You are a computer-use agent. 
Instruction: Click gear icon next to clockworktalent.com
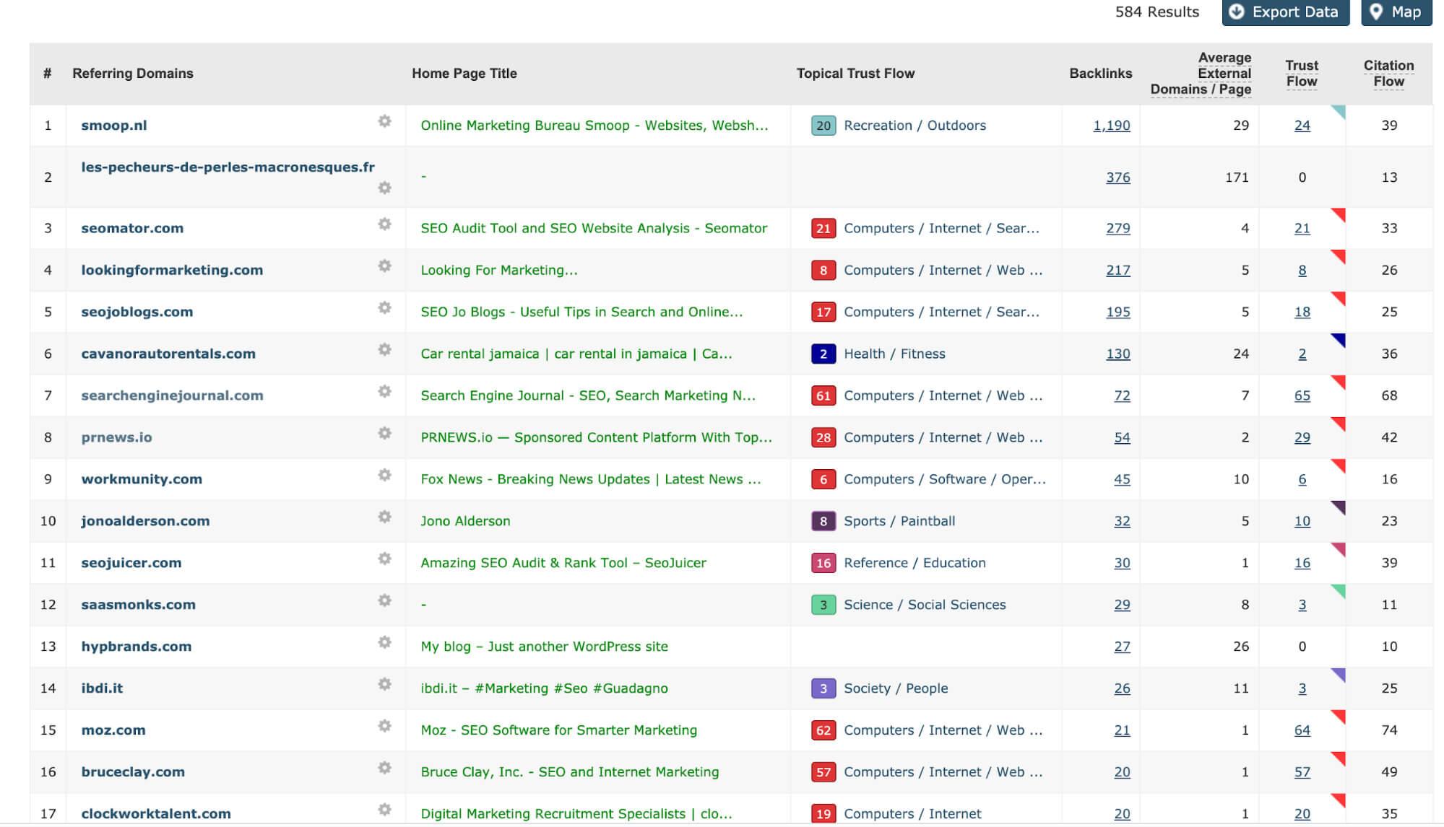tap(385, 810)
